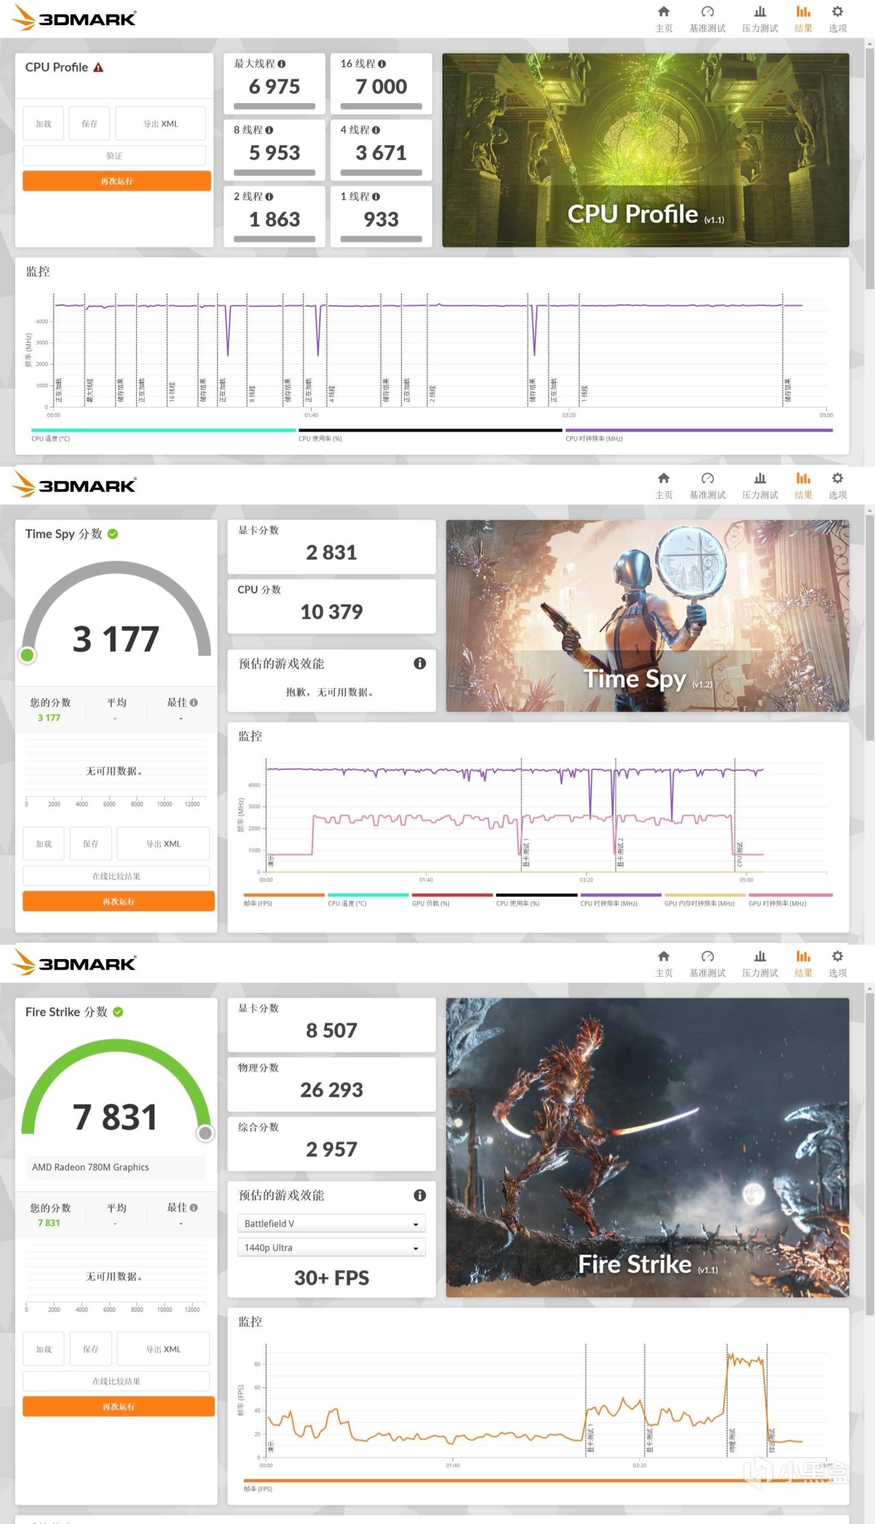Open the Time Spy v1.2 banner image

point(647,616)
